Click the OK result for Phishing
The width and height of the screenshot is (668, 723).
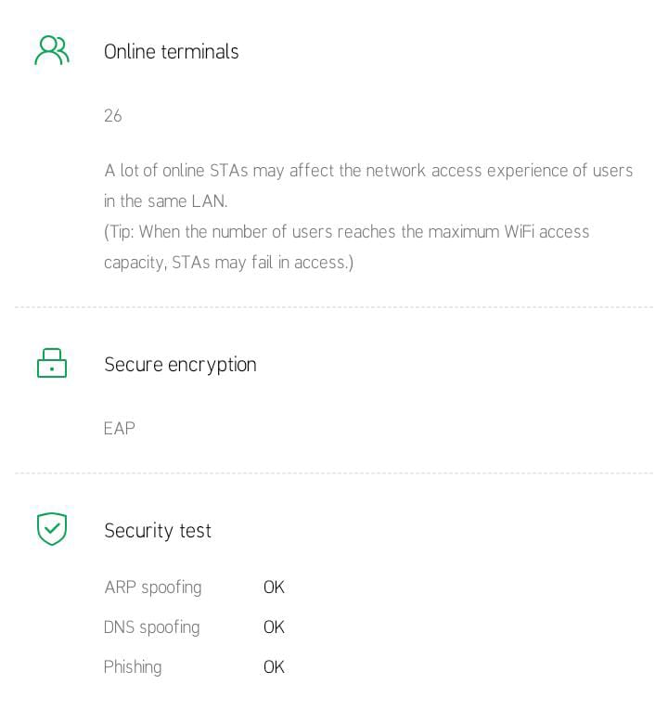[274, 667]
